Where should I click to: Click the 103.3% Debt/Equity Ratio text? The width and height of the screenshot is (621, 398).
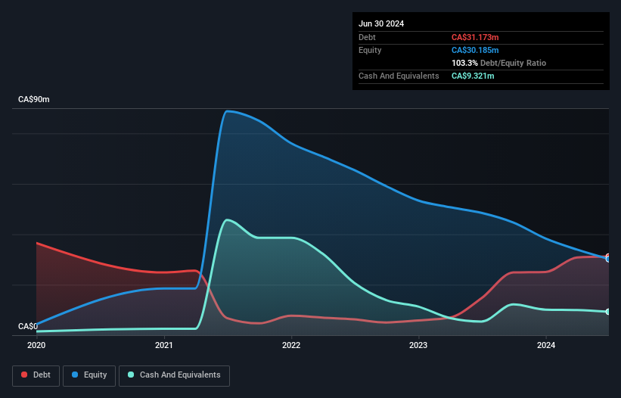pos(498,63)
